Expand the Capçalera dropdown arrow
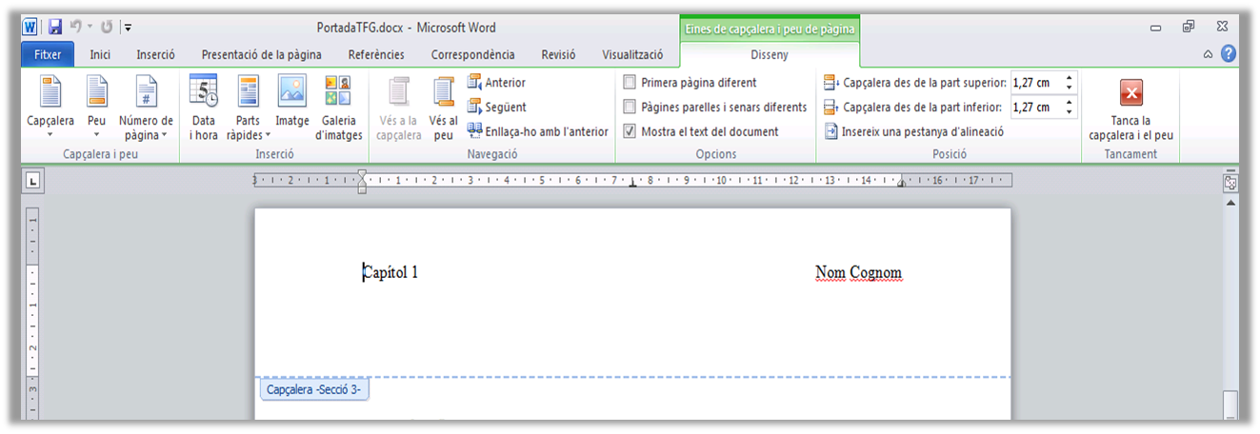 [50, 135]
